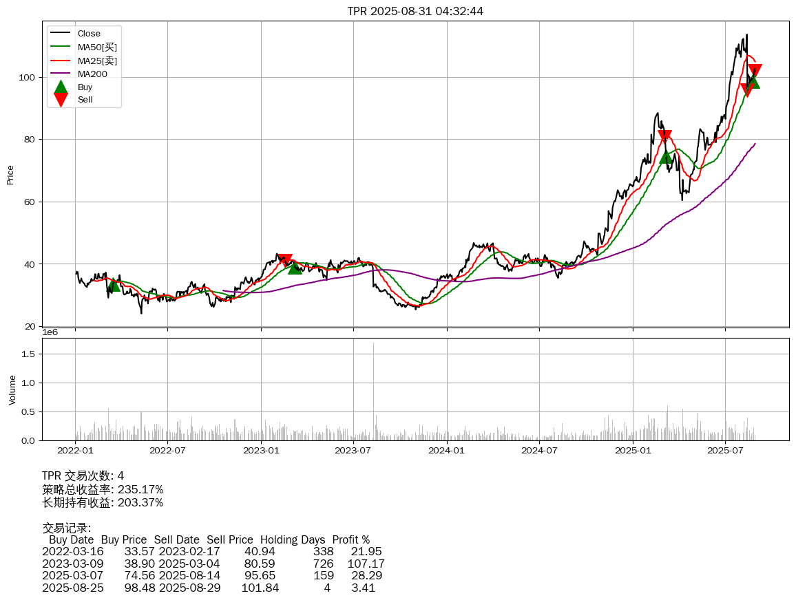Click the 107.17 profit value in trade table
796x600 pixels.
tap(366, 564)
